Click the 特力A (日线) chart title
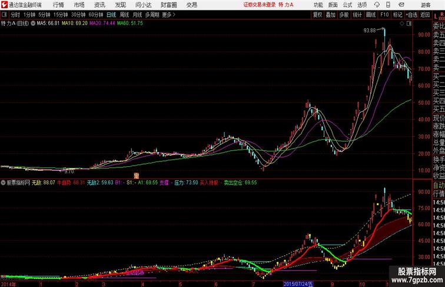The image size is (445, 287). pyautogui.click(x=15, y=24)
